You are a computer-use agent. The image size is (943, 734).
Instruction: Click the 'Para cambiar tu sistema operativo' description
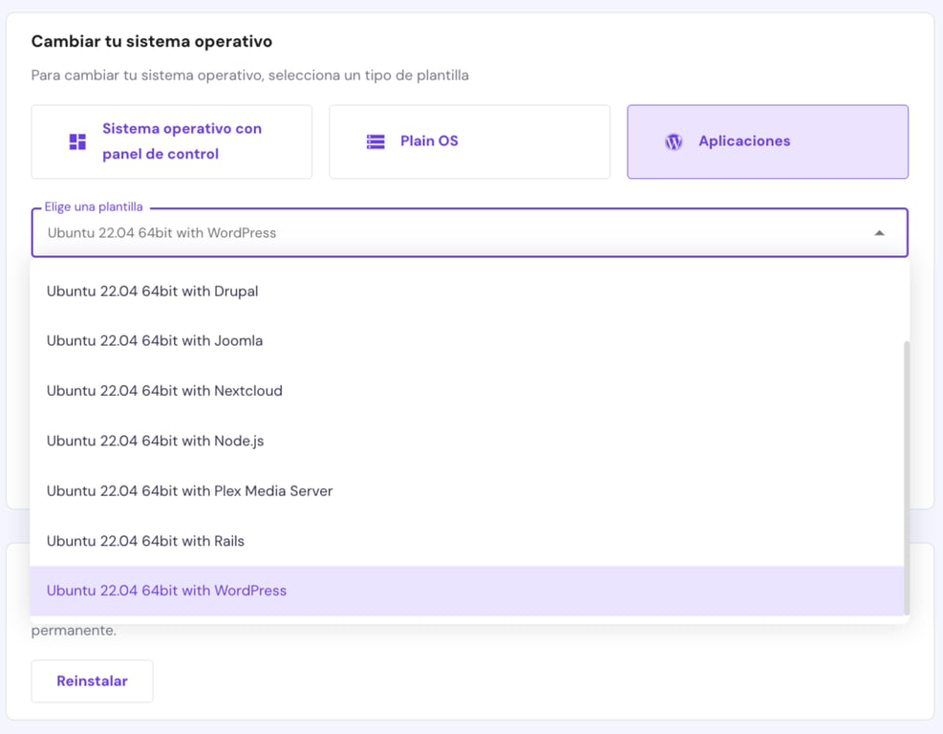point(249,76)
